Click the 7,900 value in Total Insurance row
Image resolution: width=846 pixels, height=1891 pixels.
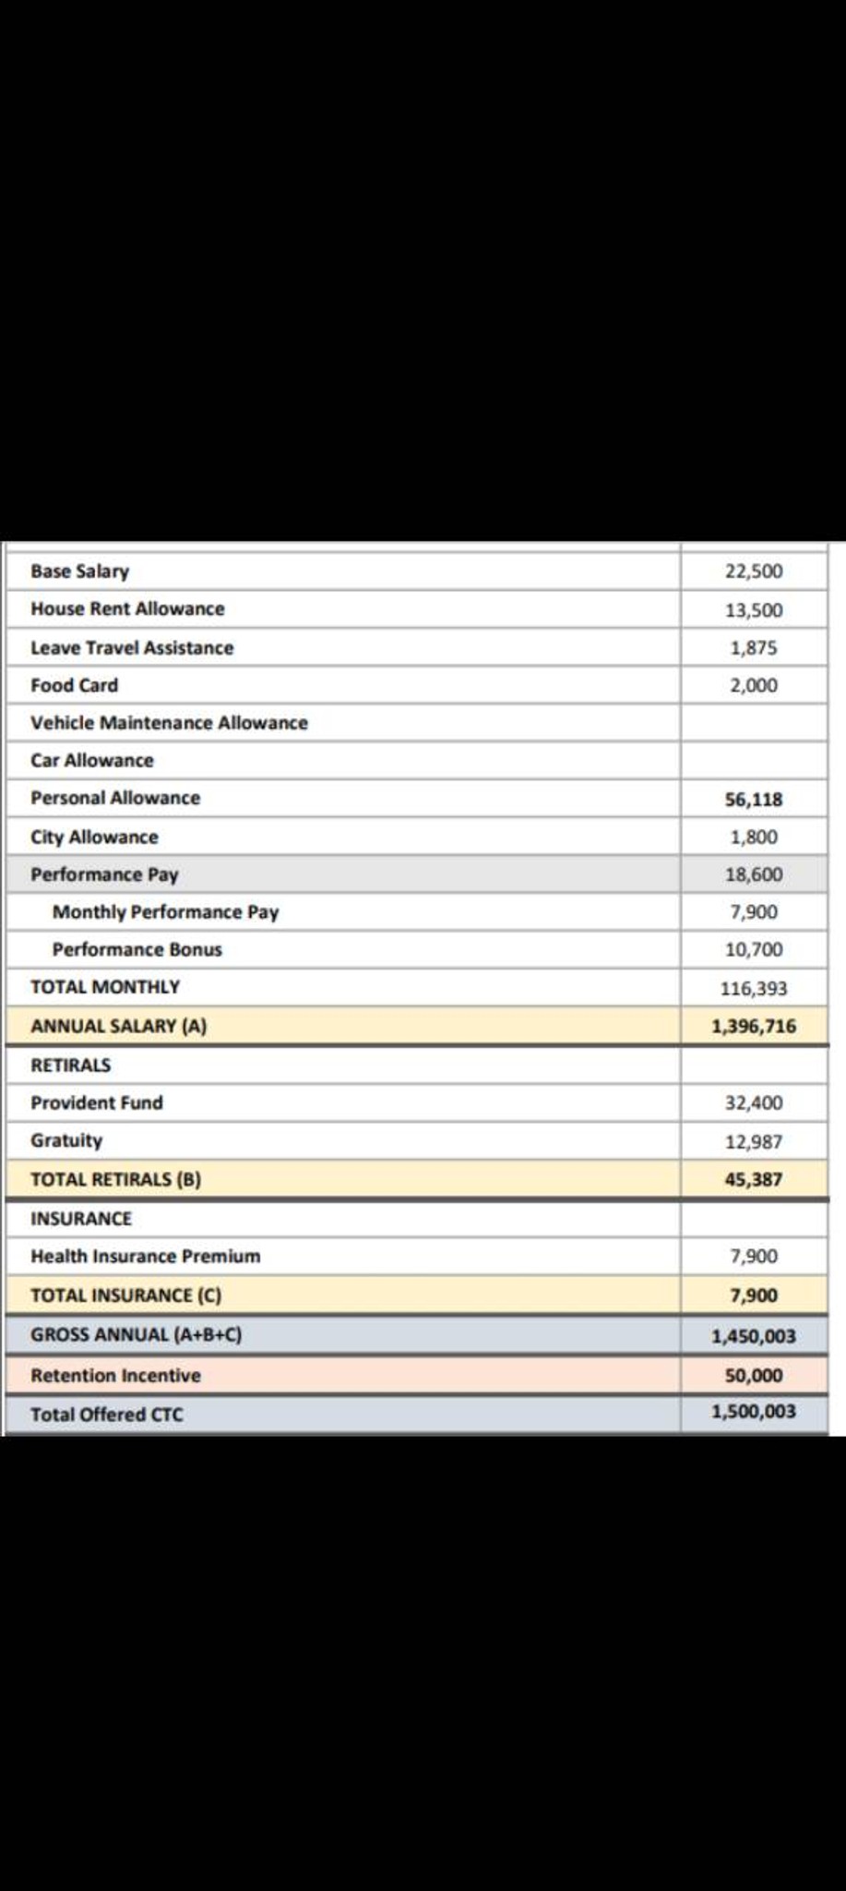click(x=754, y=1295)
